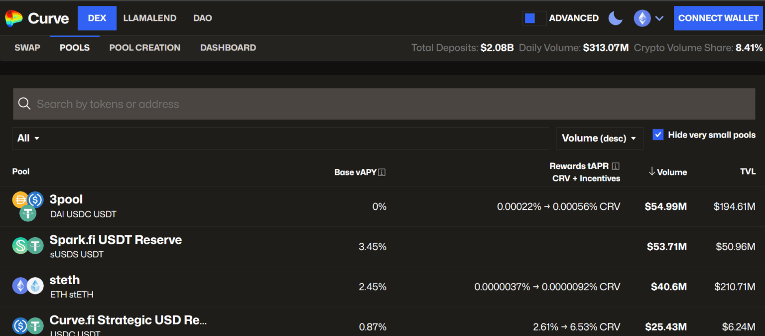The height and width of the screenshot is (336, 765).
Task: Switch to the DEX tab
Action: [x=97, y=18]
